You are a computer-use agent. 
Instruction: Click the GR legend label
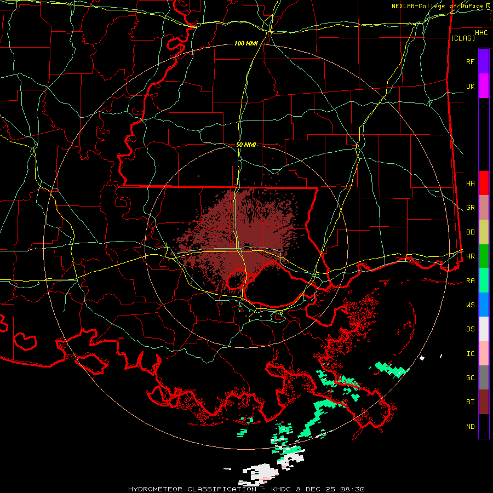[x=471, y=208]
